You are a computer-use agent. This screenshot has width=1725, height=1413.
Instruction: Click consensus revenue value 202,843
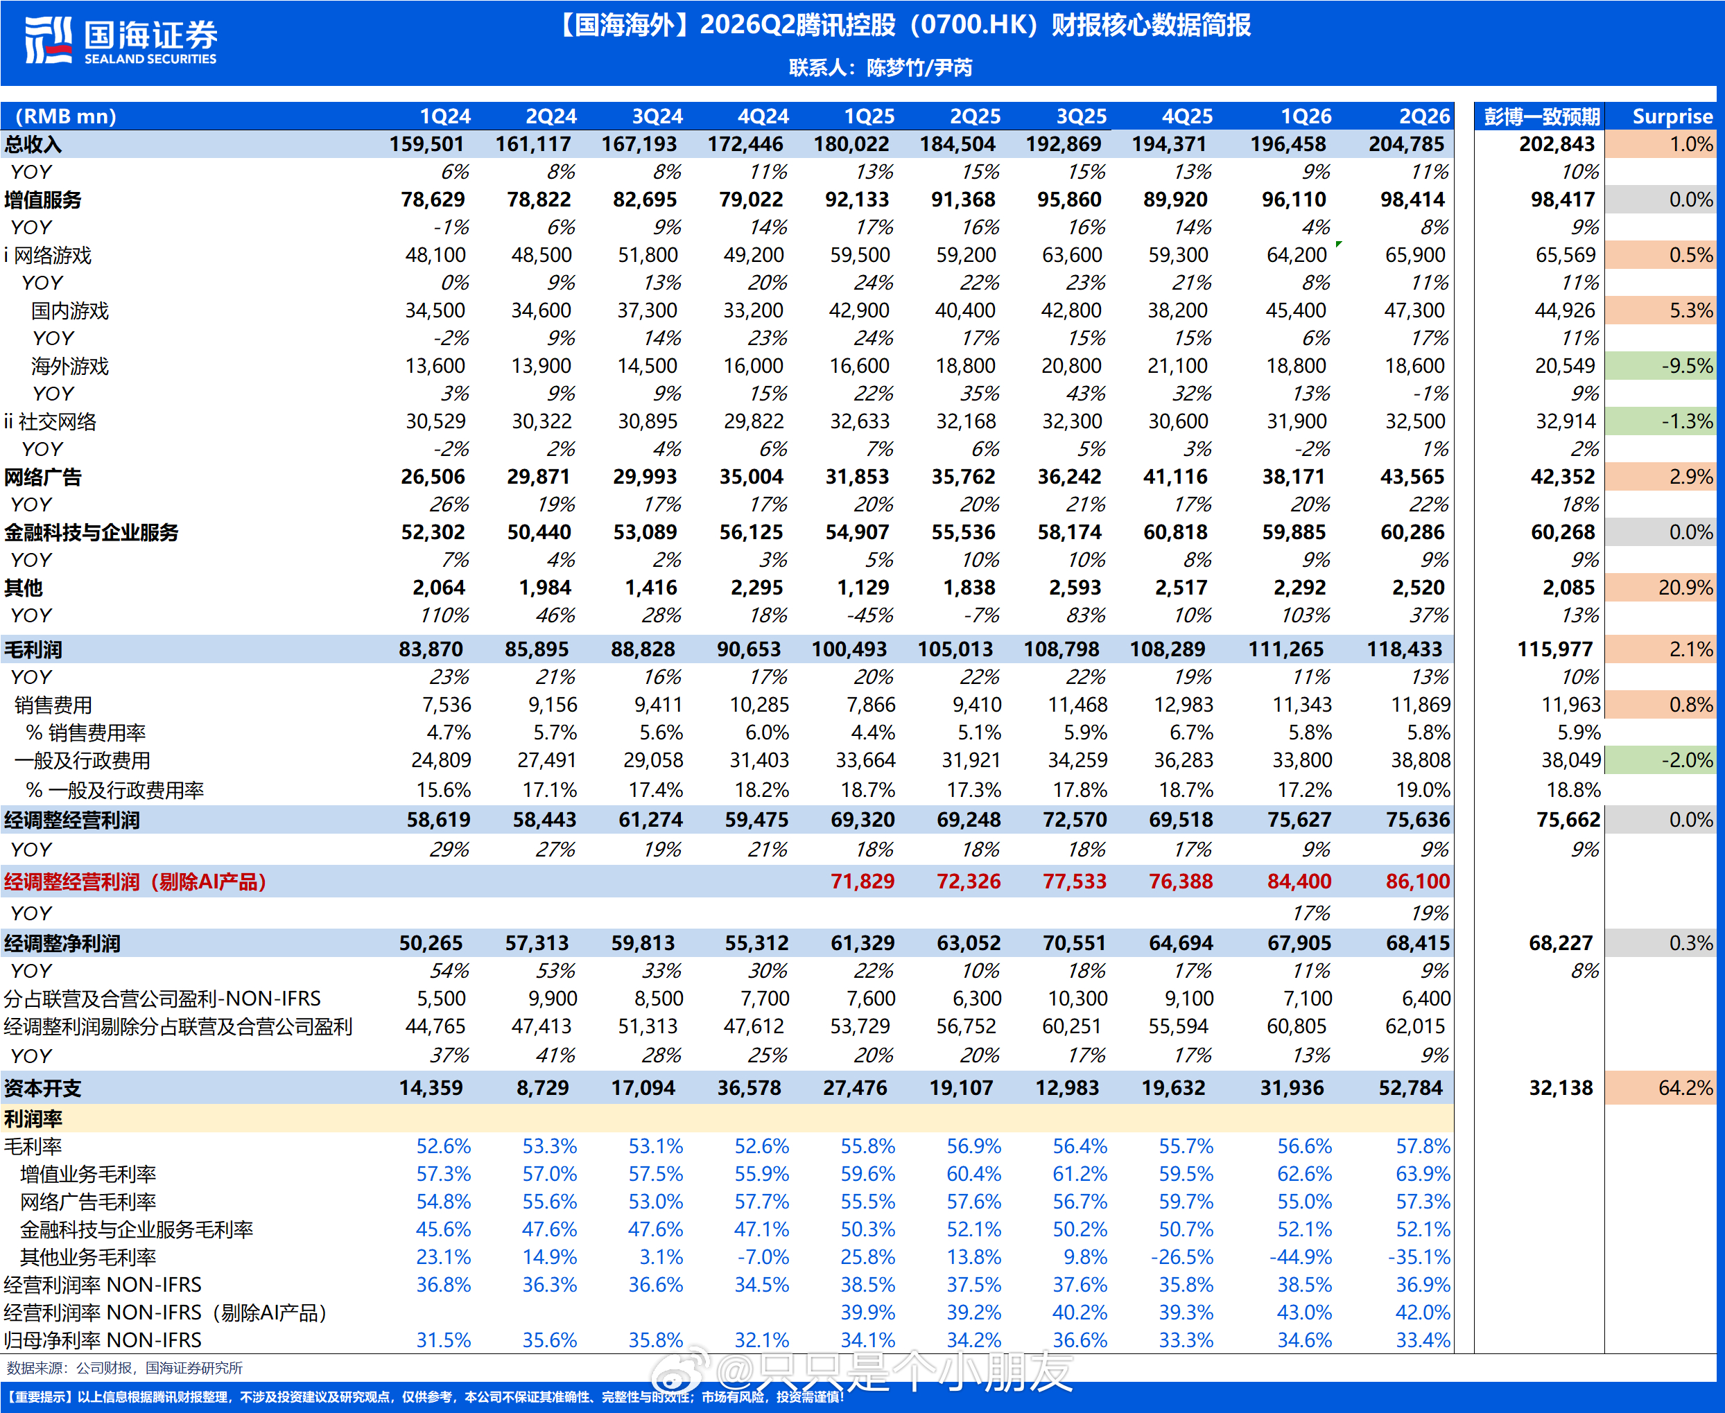click(1557, 145)
